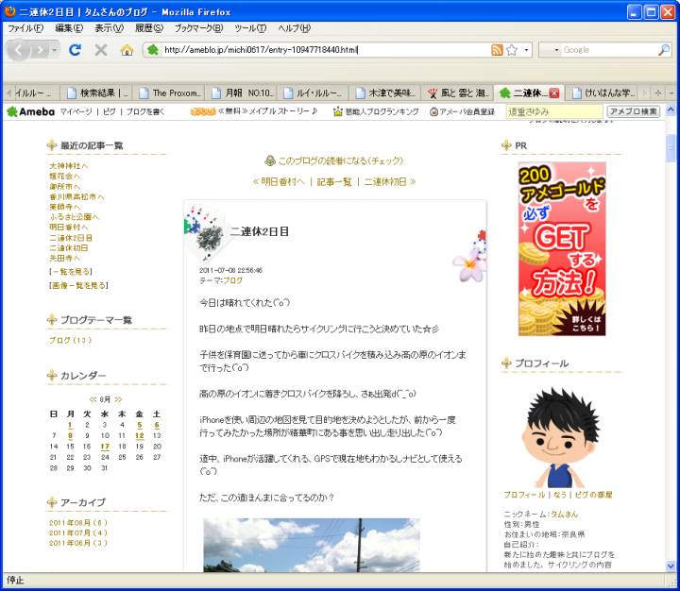Image resolution: width=680 pixels, height=591 pixels.
Task: Go to Home via house icon
Action: (127, 50)
